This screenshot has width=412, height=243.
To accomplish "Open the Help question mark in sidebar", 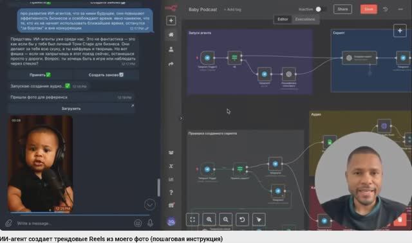I will (171, 192).
